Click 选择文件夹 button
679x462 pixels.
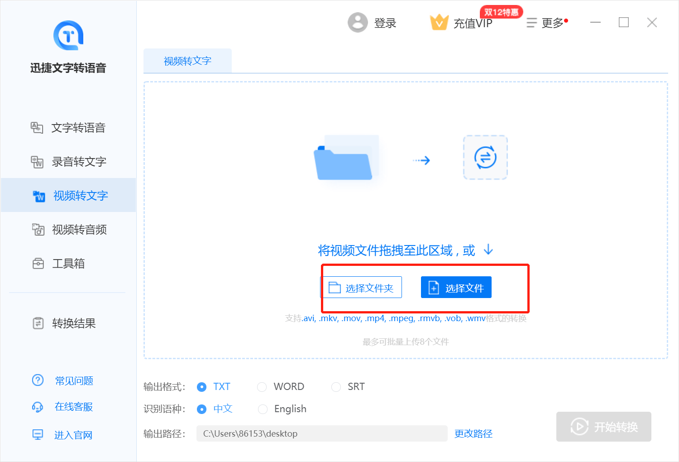pos(361,288)
